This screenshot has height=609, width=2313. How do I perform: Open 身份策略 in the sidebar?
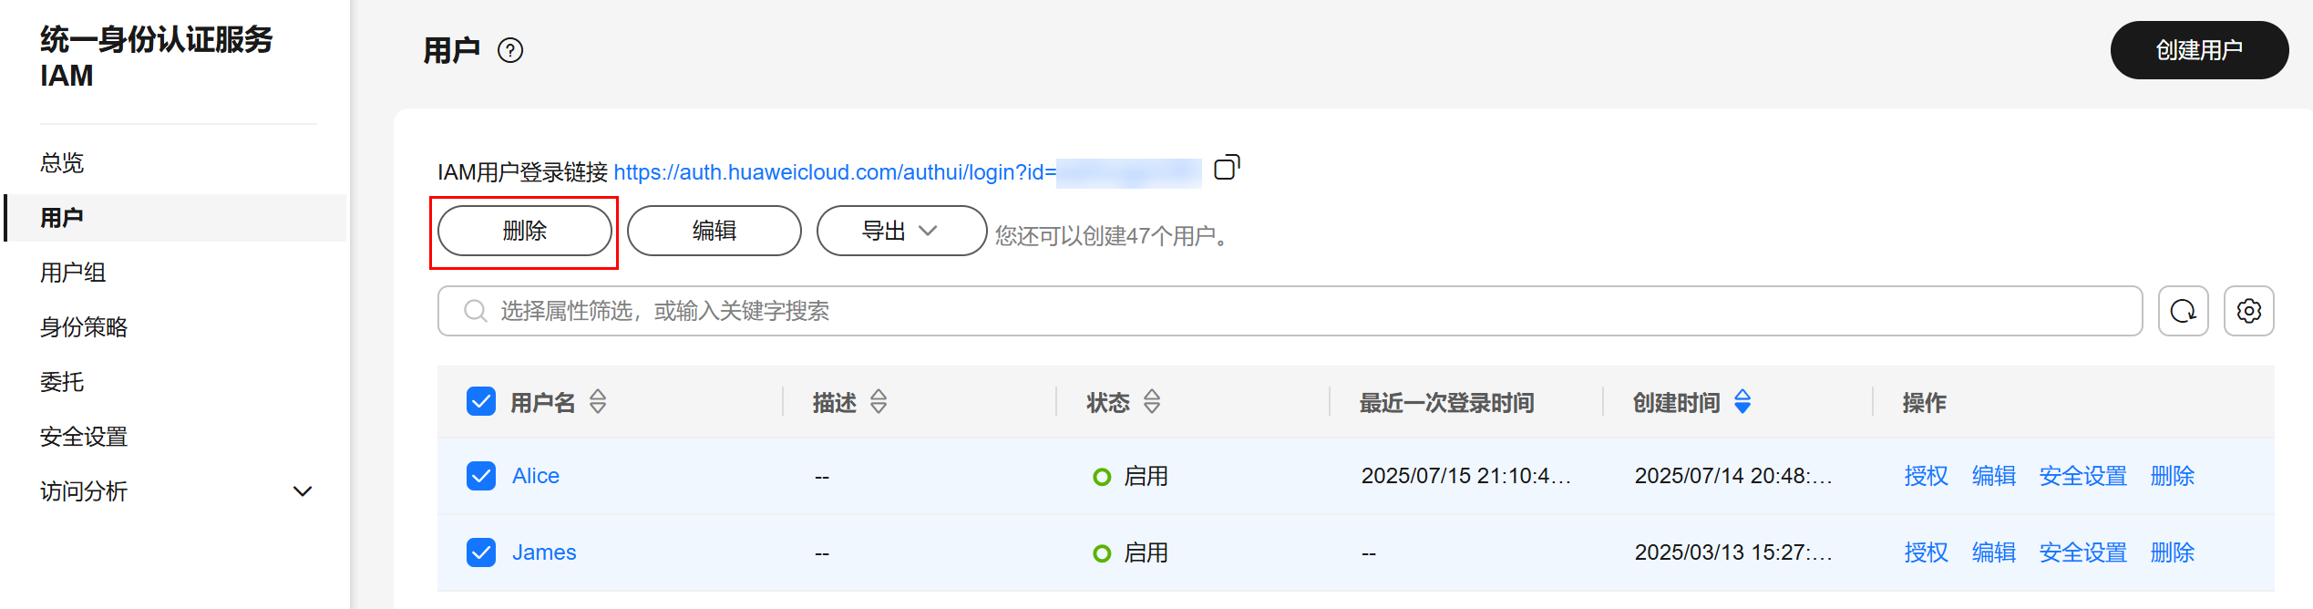[84, 327]
